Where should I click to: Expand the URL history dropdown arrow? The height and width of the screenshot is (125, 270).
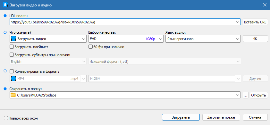(238, 22)
